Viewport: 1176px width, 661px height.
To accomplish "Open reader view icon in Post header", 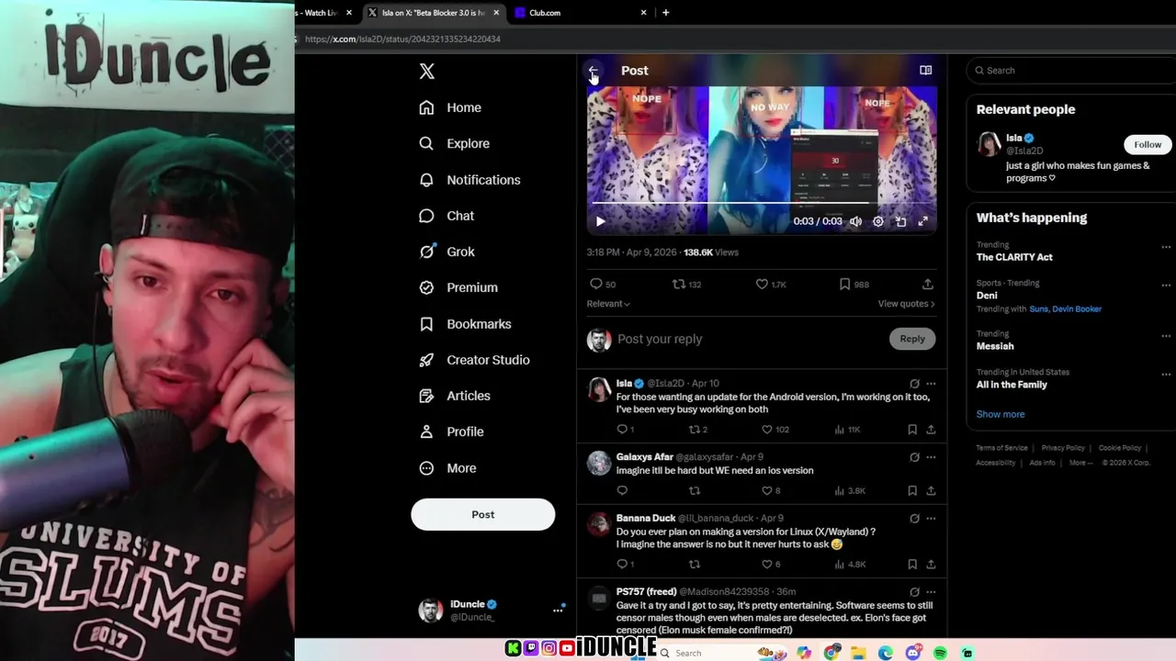I will point(926,71).
